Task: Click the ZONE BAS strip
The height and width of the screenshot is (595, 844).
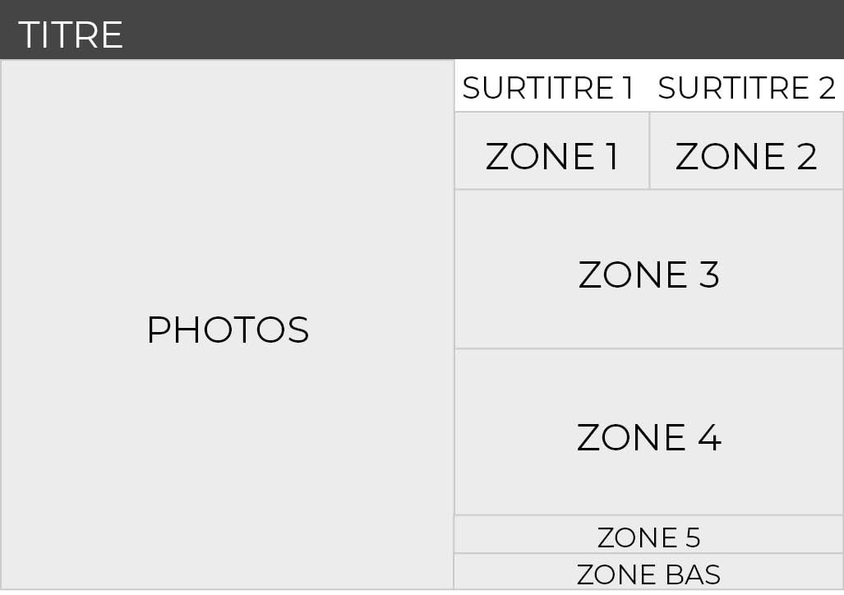Action: [648, 572]
